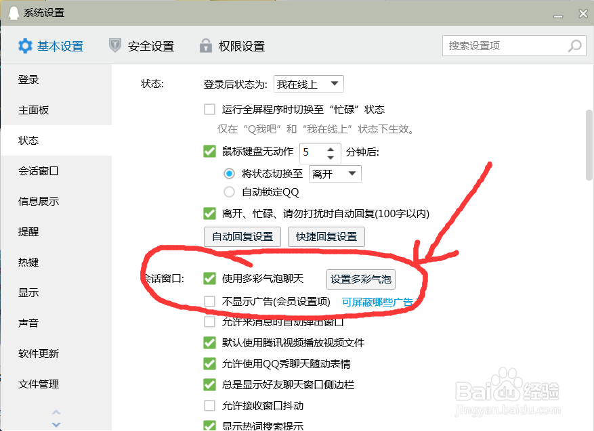Focus the 搜索设置项 search field

[x=514, y=46]
